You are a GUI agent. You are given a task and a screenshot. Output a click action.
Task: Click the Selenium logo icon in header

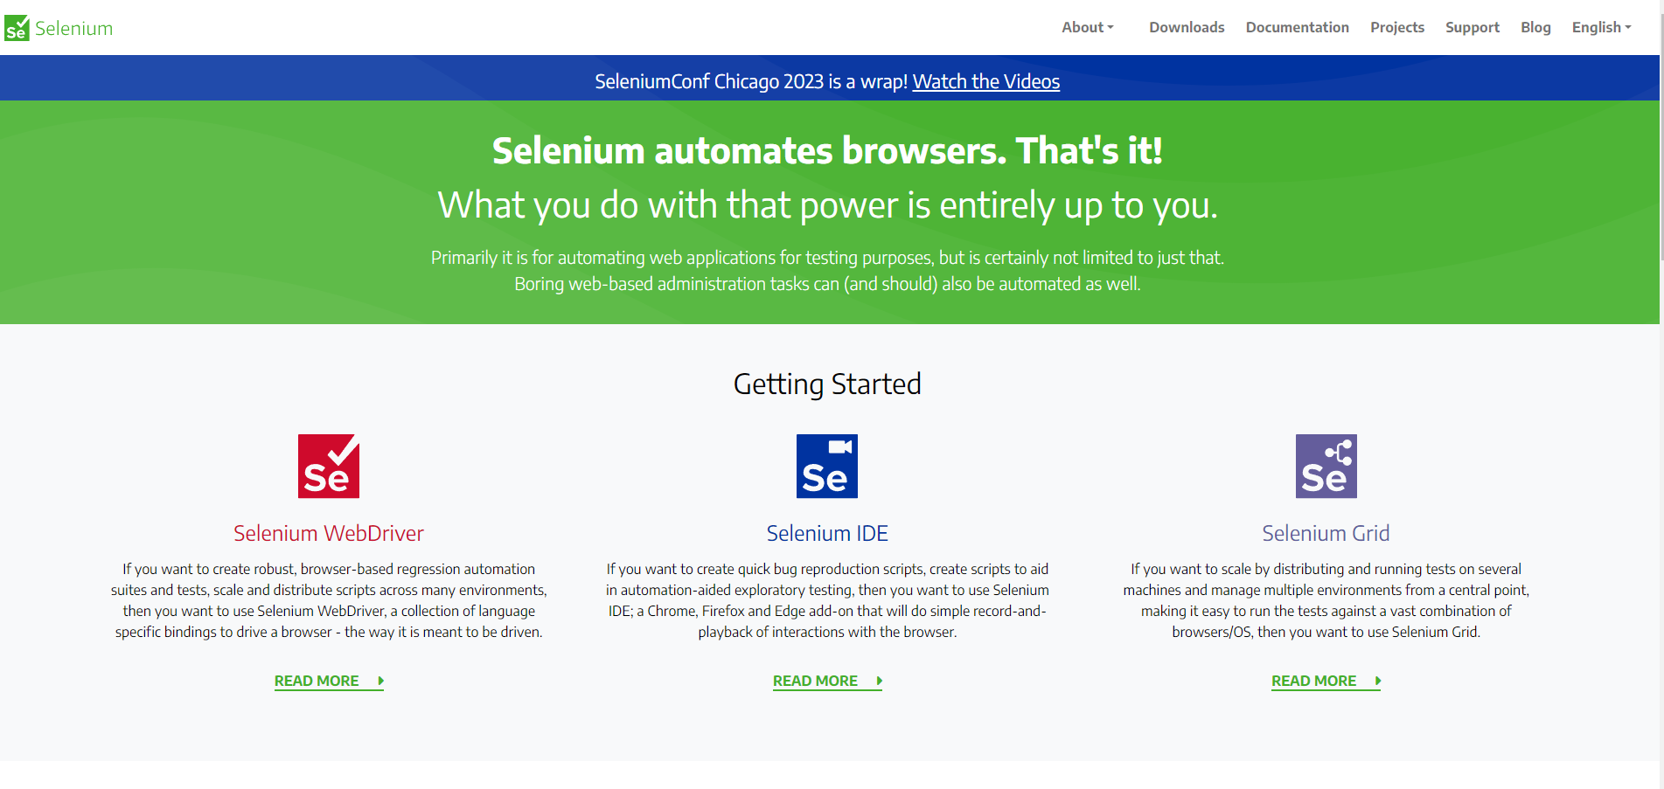[x=17, y=28]
